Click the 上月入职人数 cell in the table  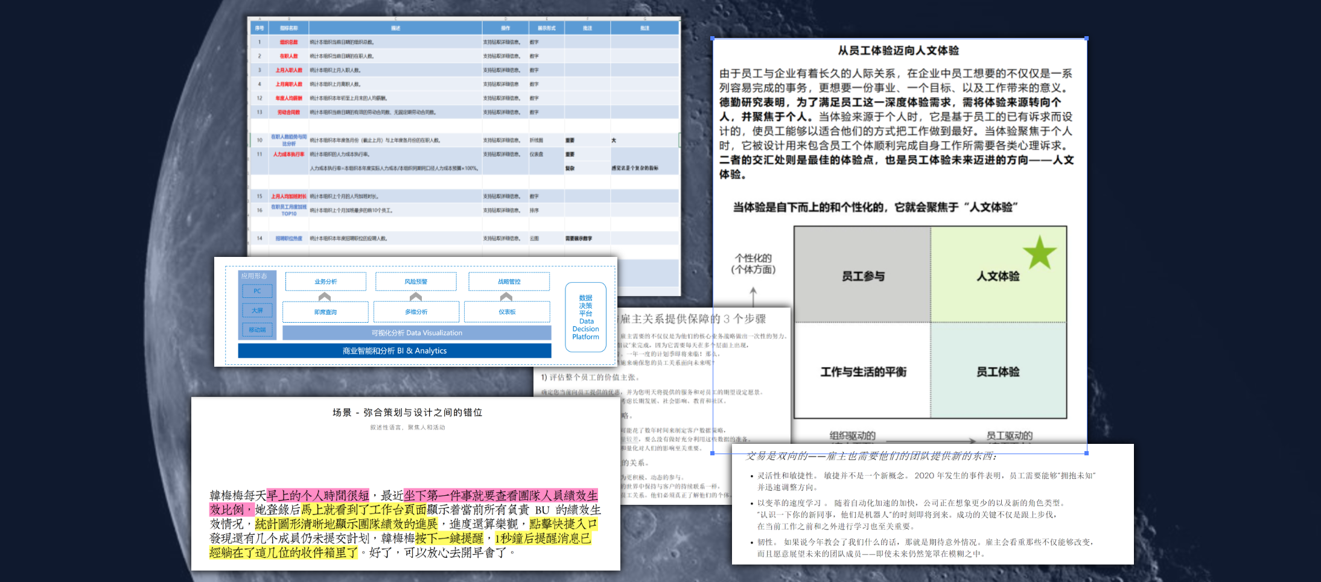point(288,70)
